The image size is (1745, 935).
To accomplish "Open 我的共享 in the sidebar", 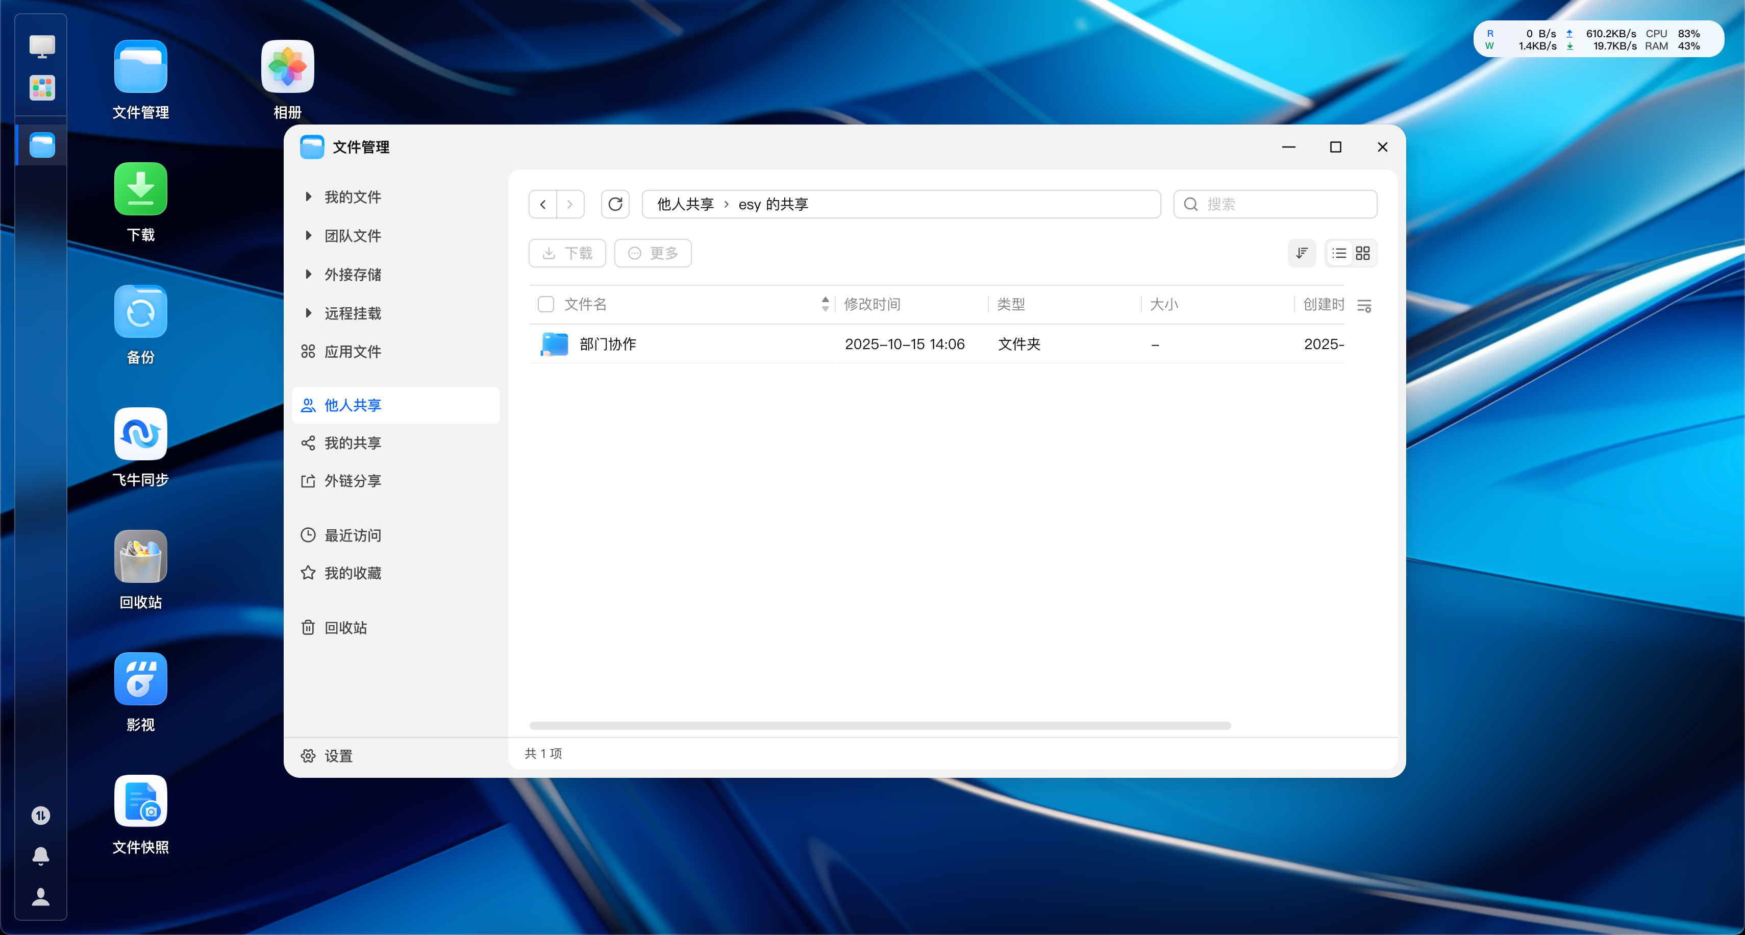I will click(395, 443).
